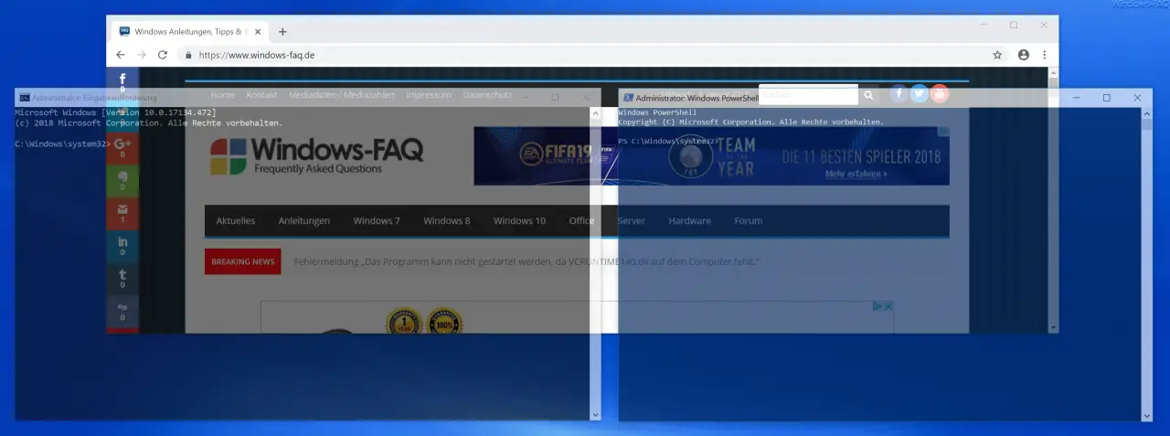Screen dimensions: 1170x436
Task: Close the lower ad banner
Action: (887, 306)
